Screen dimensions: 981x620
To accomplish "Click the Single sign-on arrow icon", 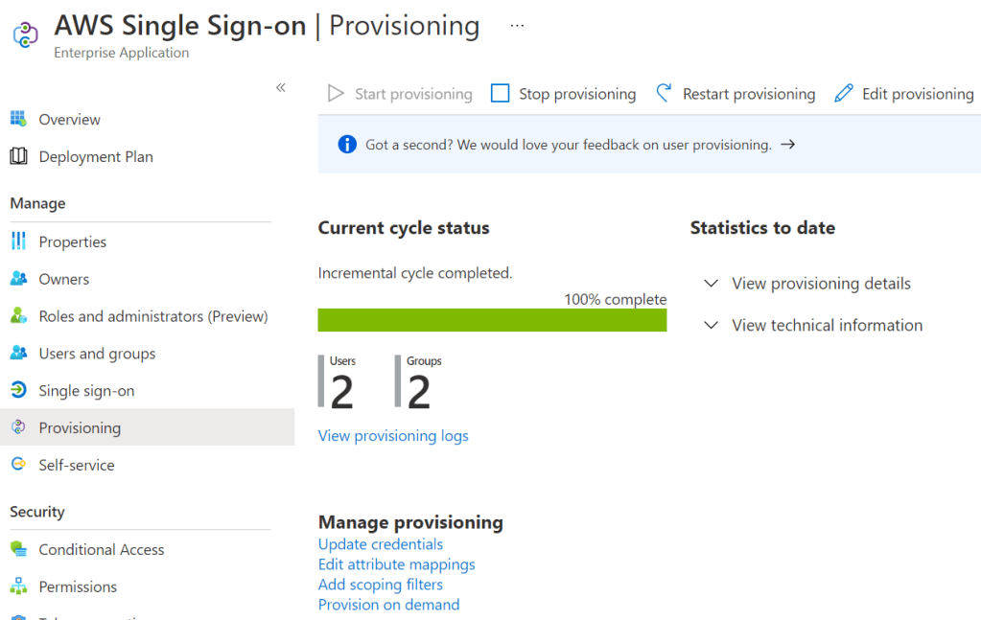I will click(17, 390).
